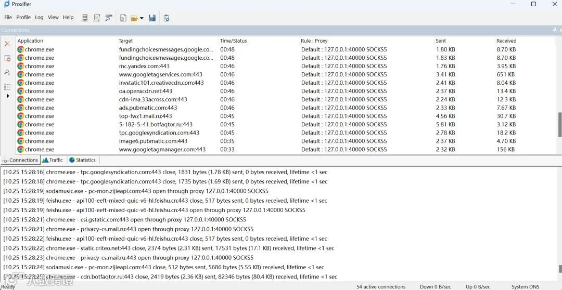The image size is (562, 290).
Task: Select the cdn-ima.33across.com:443 target
Action: point(153,100)
